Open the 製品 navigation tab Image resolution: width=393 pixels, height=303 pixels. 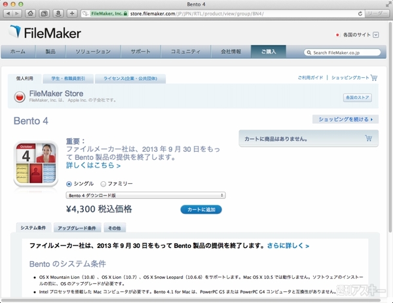click(50, 52)
